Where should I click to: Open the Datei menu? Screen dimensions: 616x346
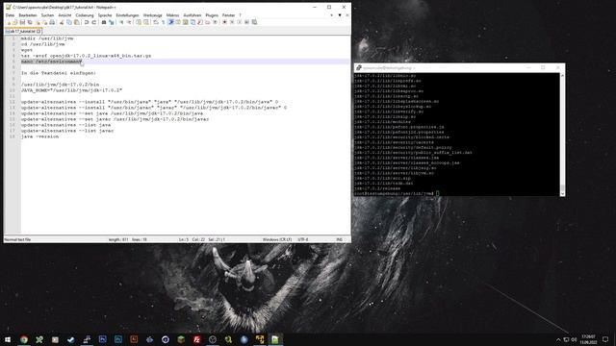click(x=10, y=15)
